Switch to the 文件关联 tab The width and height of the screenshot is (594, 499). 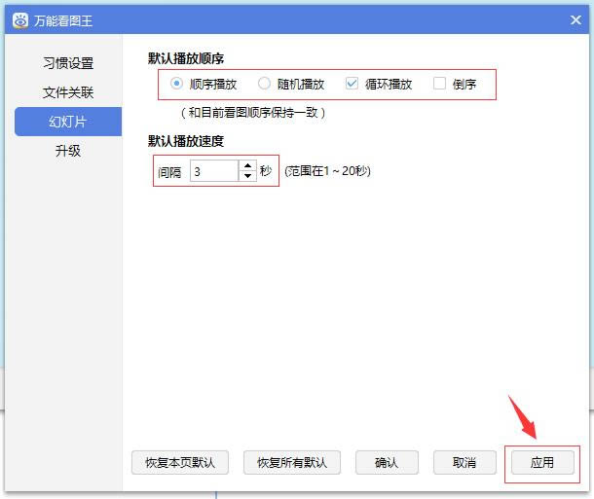click(x=68, y=92)
